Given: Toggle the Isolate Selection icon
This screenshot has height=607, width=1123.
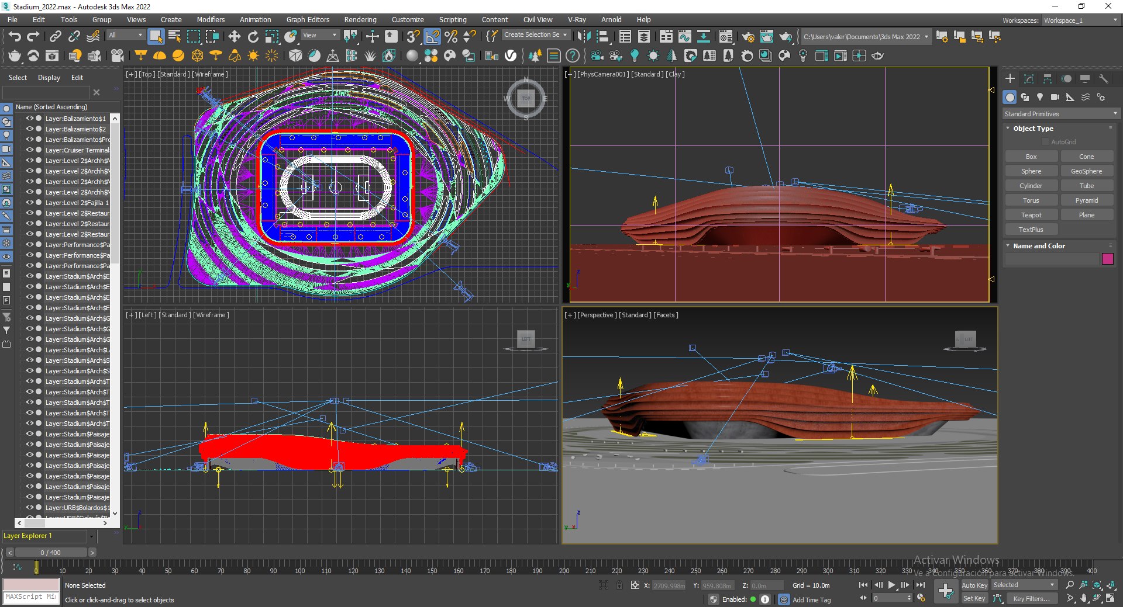Looking at the screenshot, I should click(x=604, y=585).
